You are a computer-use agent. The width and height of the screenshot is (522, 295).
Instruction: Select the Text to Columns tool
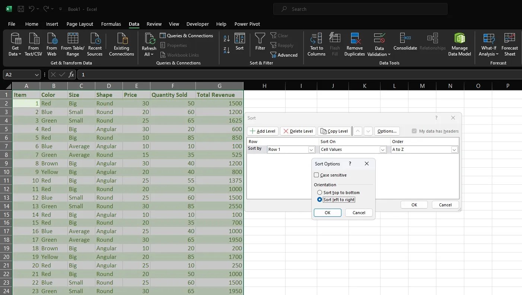[316, 44]
